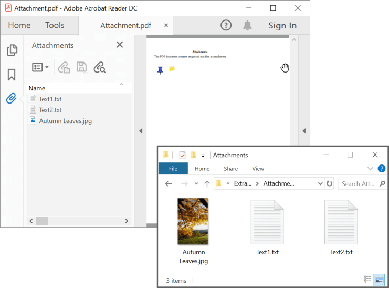Click the save attachment disk icon
Viewport: 389px width, 288px height.
(81, 67)
